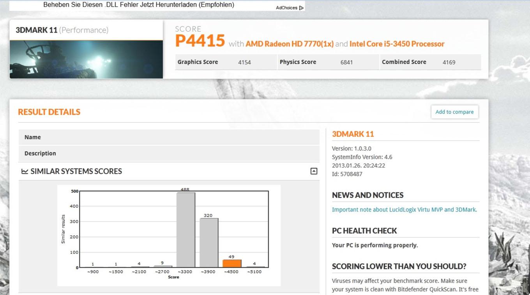Click the Add to compare button

click(454, 112)
